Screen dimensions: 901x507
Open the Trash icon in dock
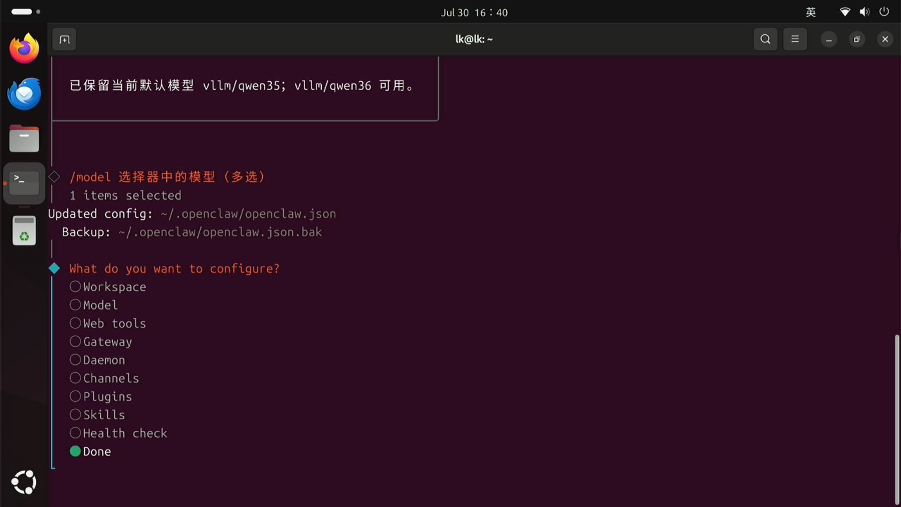click(x=24, y=231)
